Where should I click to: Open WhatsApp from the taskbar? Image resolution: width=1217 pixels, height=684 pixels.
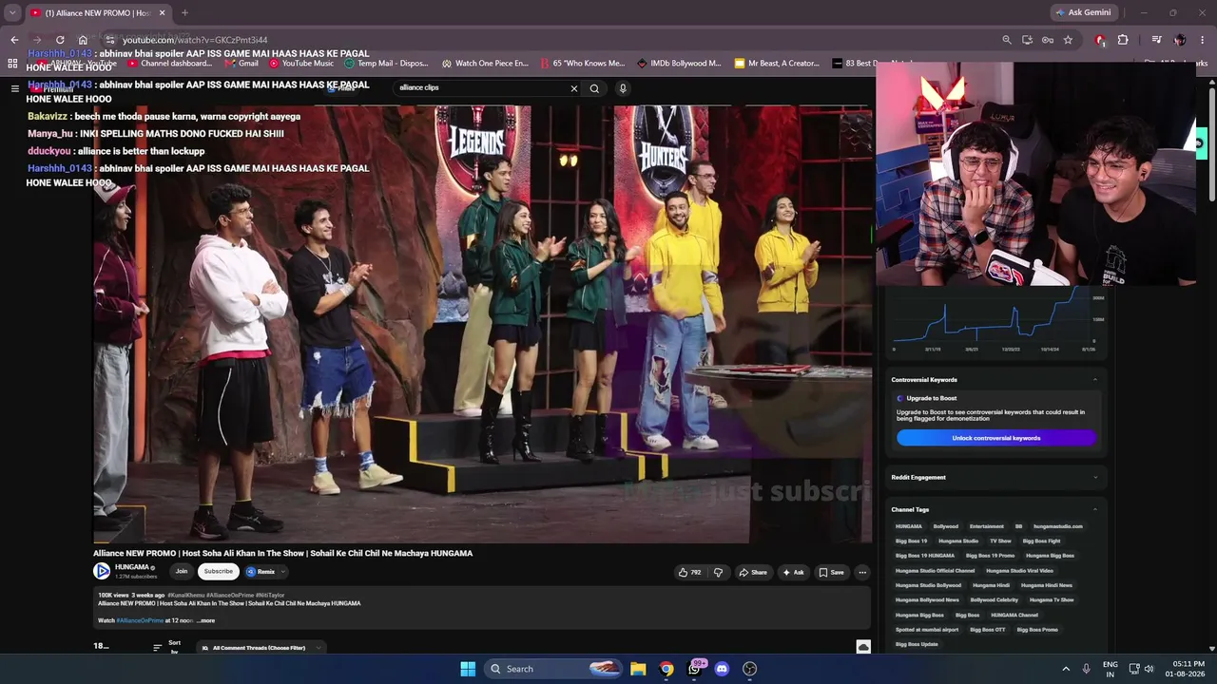[695, 669]
